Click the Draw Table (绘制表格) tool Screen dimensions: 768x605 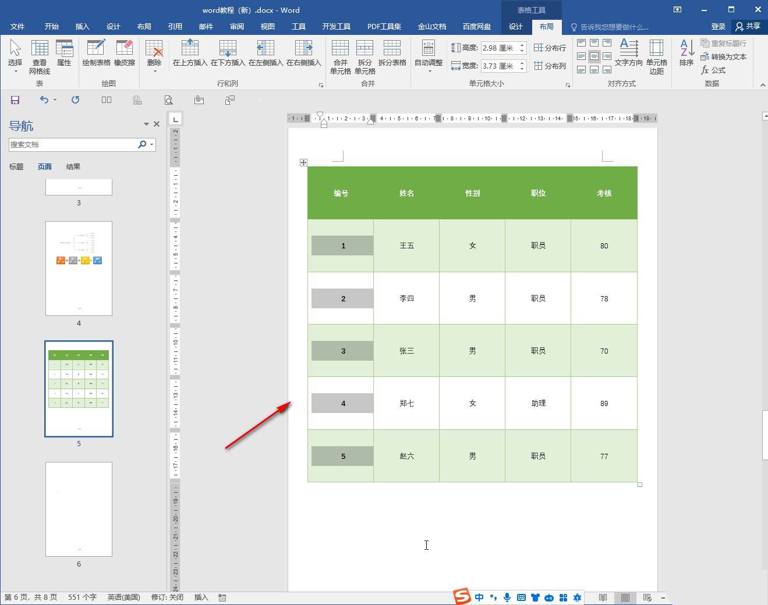pyautogui.click(x=96, y=53)
